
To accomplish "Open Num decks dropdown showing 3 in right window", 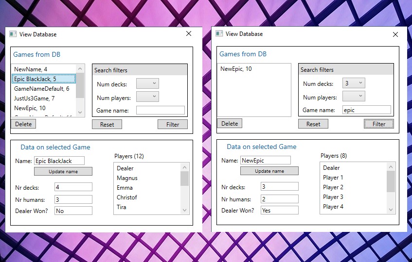I will click(354, 83).
